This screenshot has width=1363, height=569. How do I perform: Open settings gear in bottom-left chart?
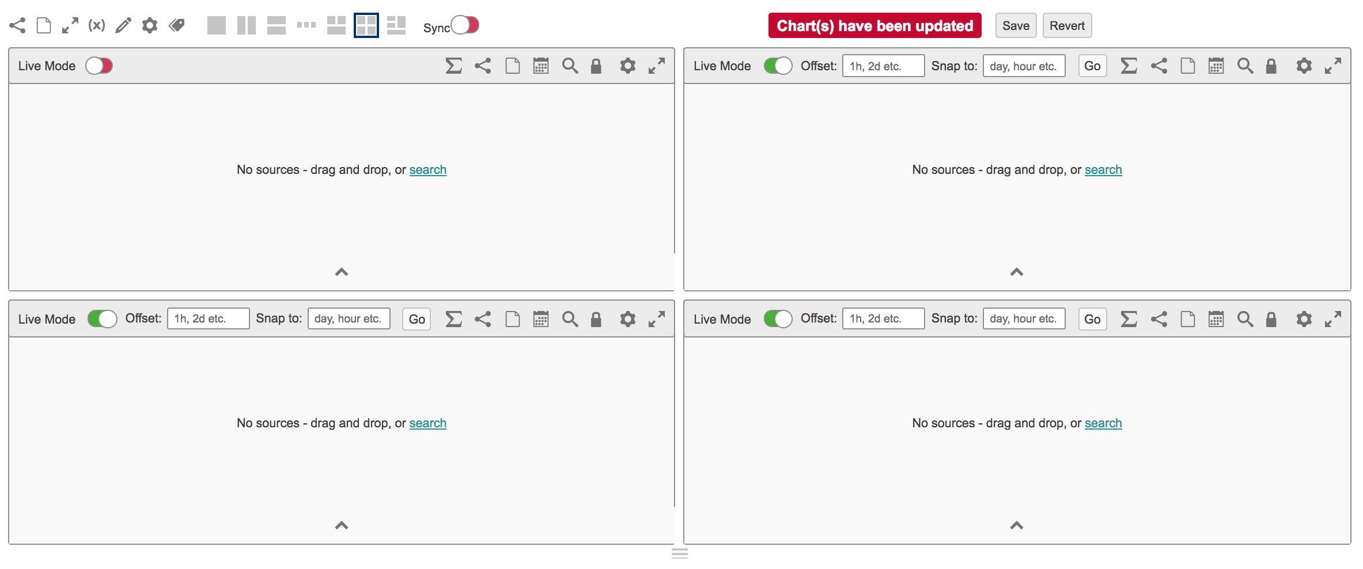click(x=628, y=318)
